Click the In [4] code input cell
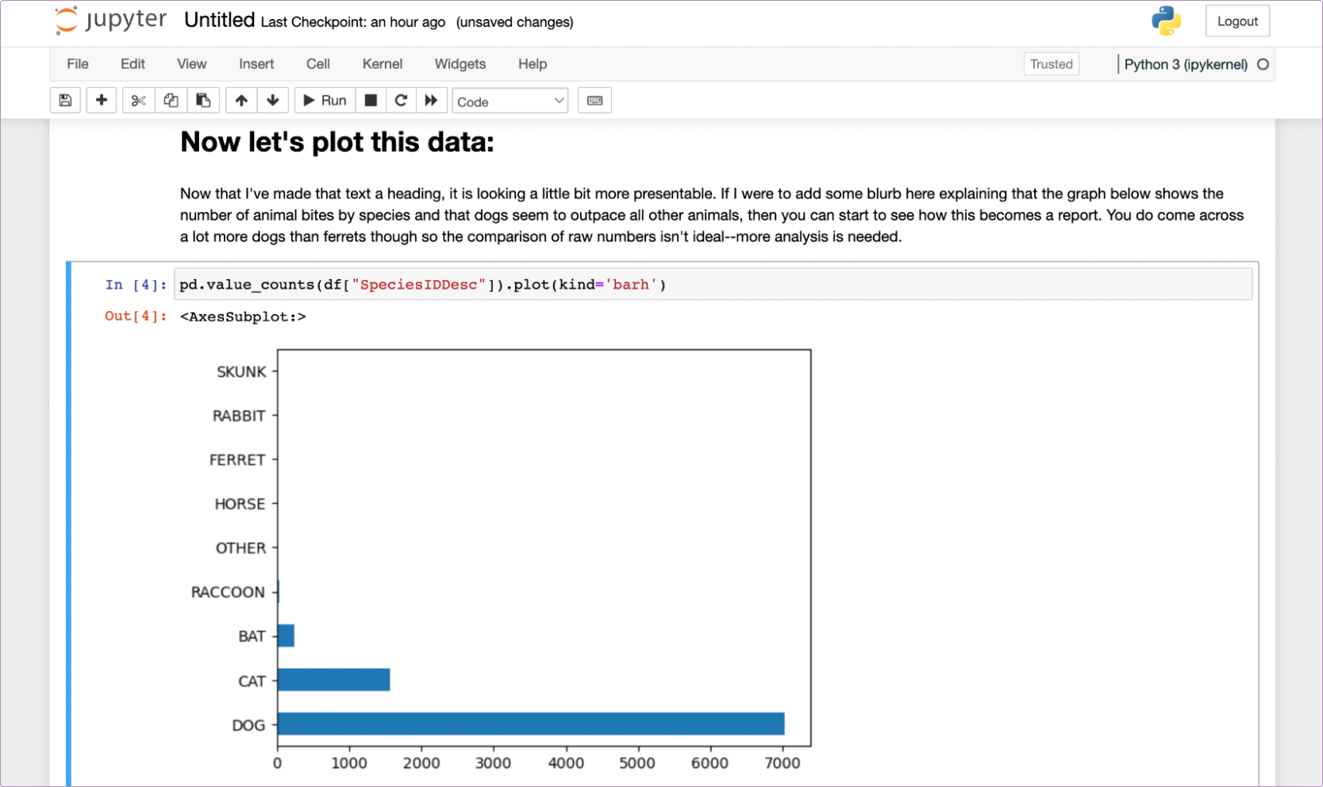The height and width of the screenshot is (787, 1323). (713, 285)
